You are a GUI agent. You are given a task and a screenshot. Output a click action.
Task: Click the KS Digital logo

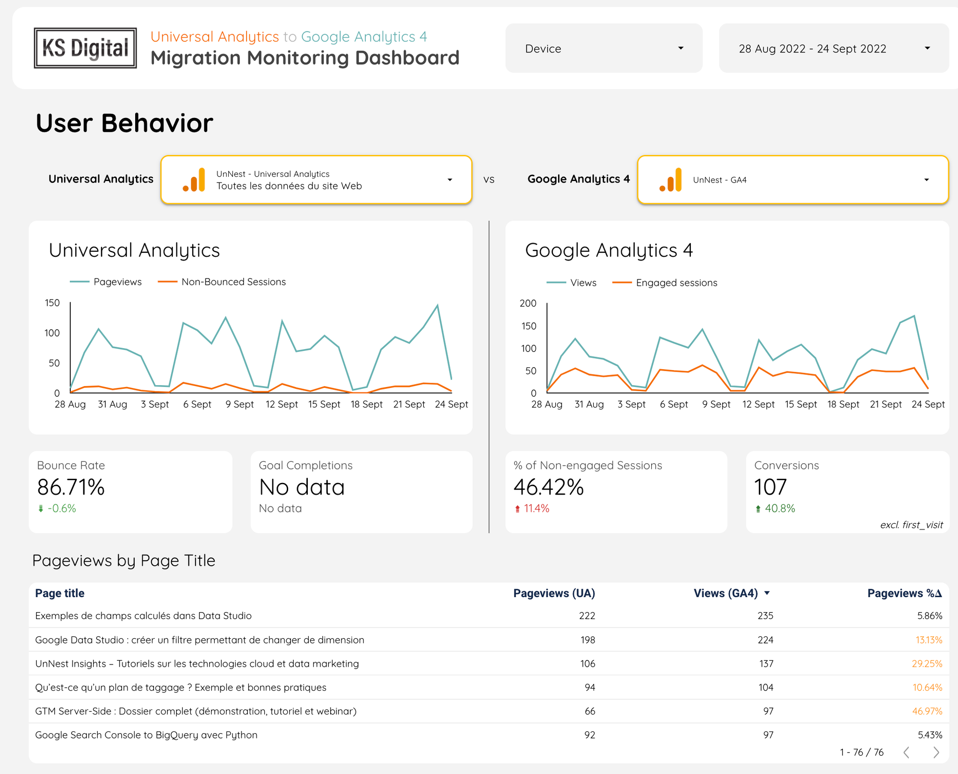pos(85,48)
